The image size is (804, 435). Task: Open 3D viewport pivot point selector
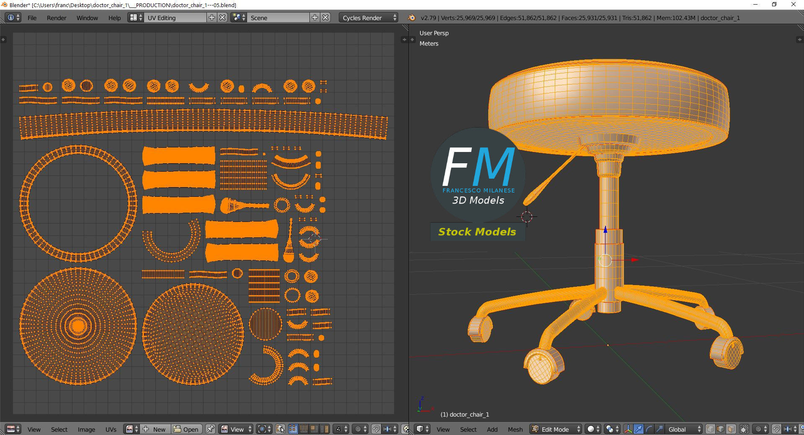(612, 429)
